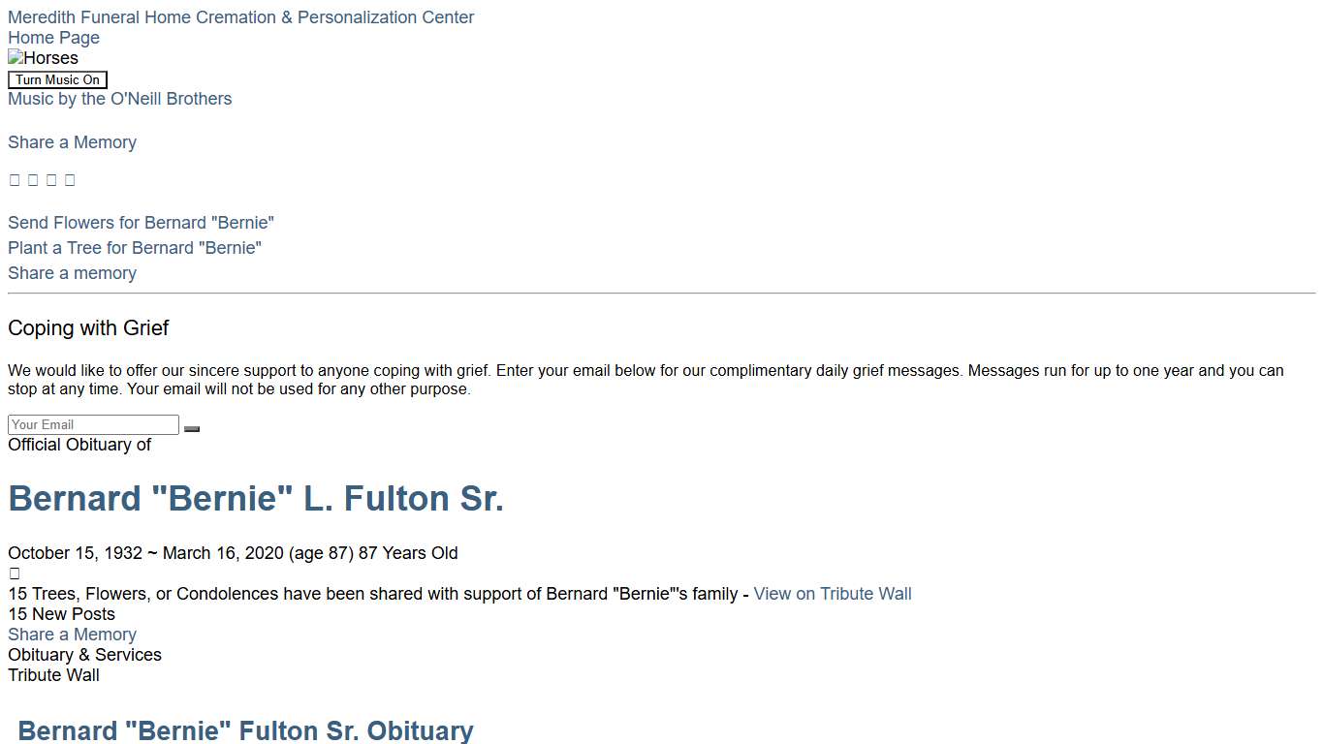Click Share a Memory under 15 New Posts
This screenshot has height=744, width=1324.
point(72,635)
